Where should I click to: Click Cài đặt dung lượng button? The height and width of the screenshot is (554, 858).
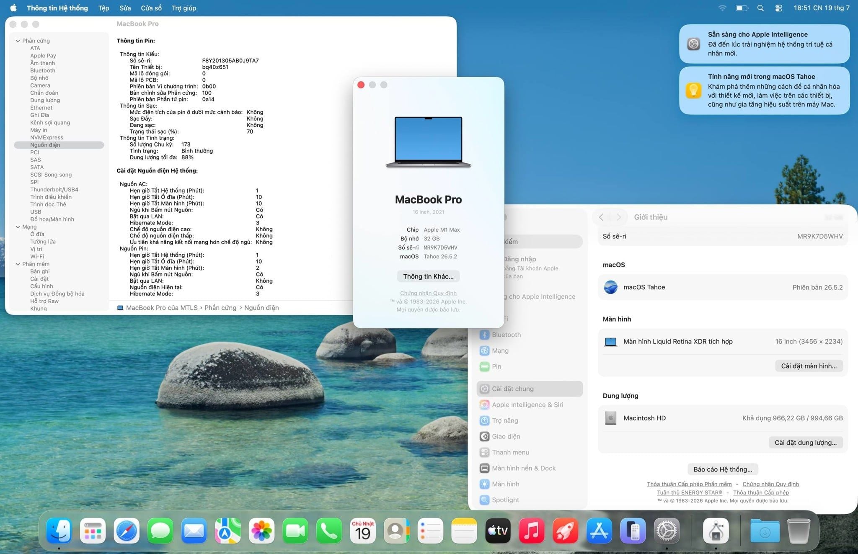pyautogui.click(x=806, y=442)
